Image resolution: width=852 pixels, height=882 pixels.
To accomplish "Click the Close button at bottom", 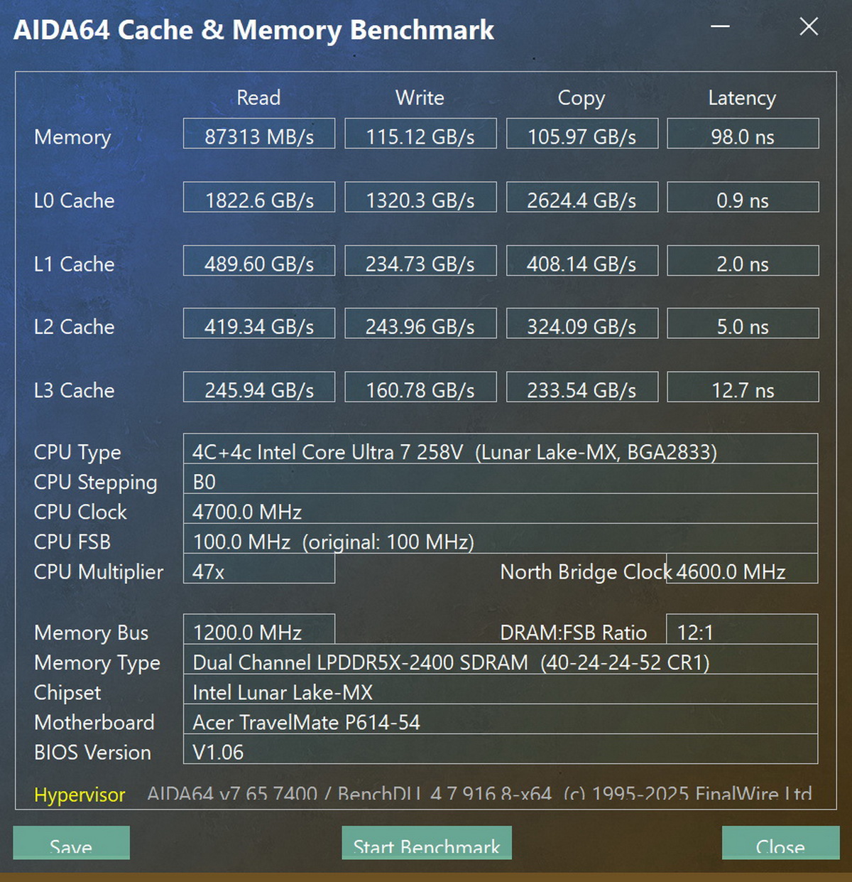I will (780, 843).
